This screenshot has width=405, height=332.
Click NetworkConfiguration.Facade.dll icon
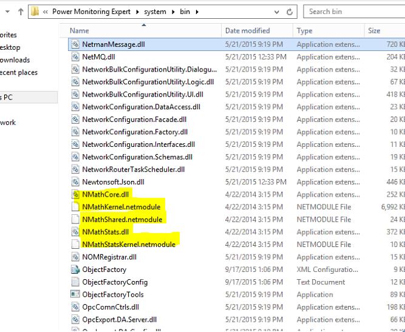pyautogui.click(x=75, y=120)
